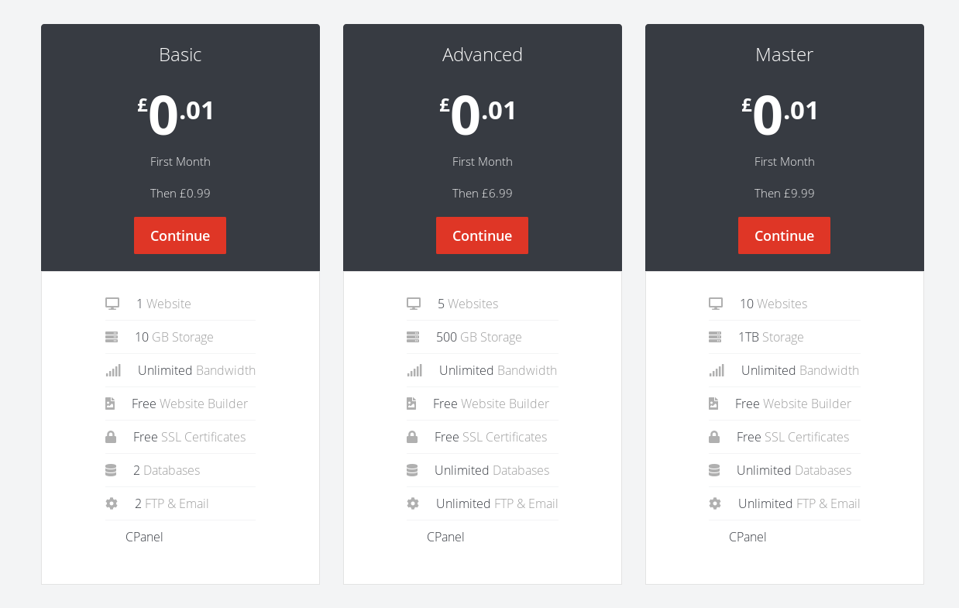Click £0.01 price on Basic plan
The height and width of the screenshot is (608, 959).
[176, 116]
